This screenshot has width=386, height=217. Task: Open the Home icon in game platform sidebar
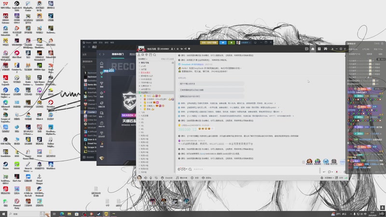pyautogui.click(x=101, y=65)
